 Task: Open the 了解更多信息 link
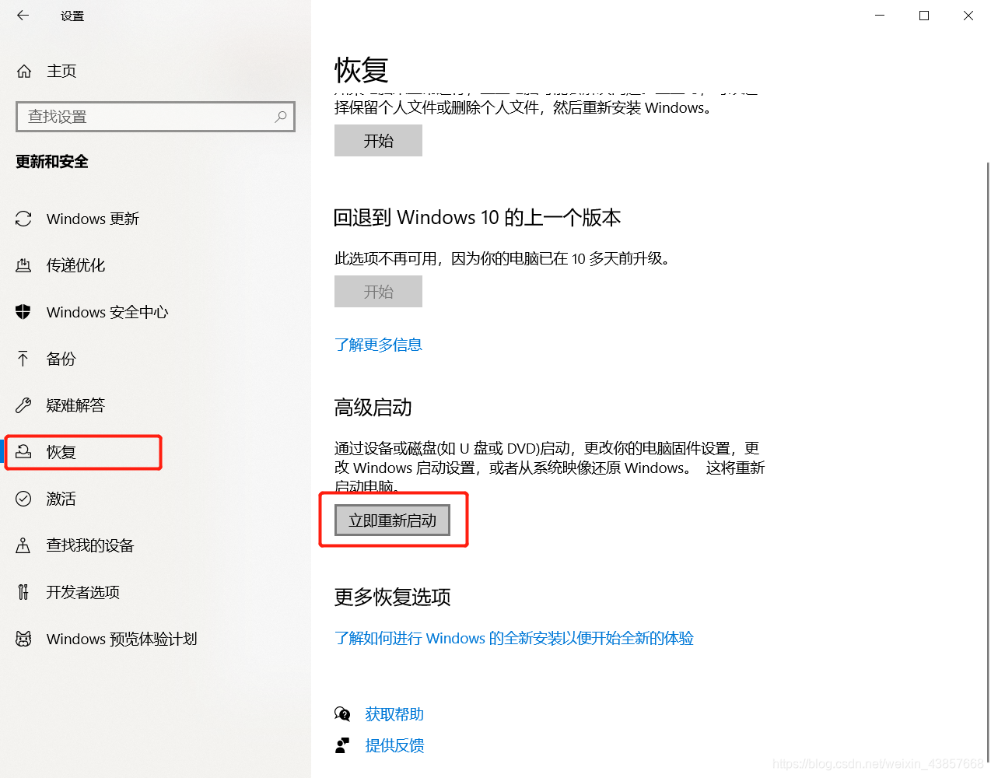(378, 345)
